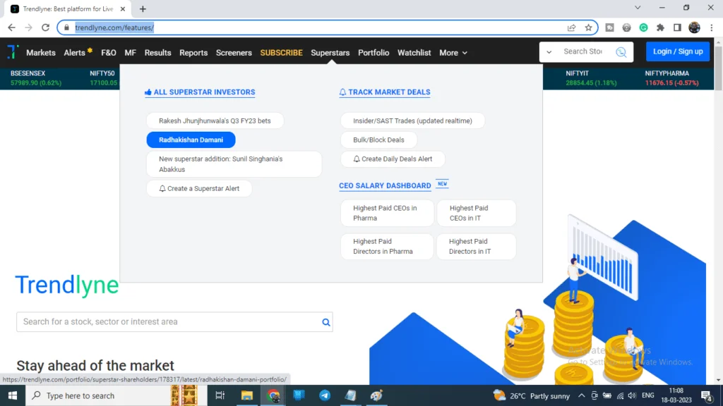Reload the page using the refresh icon
This screenshot has height=406, width=723.
tap(47, 27)
